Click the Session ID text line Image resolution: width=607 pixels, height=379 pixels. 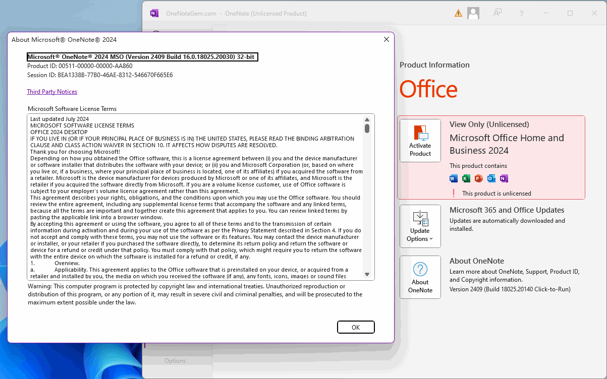(x=100, y=75)
